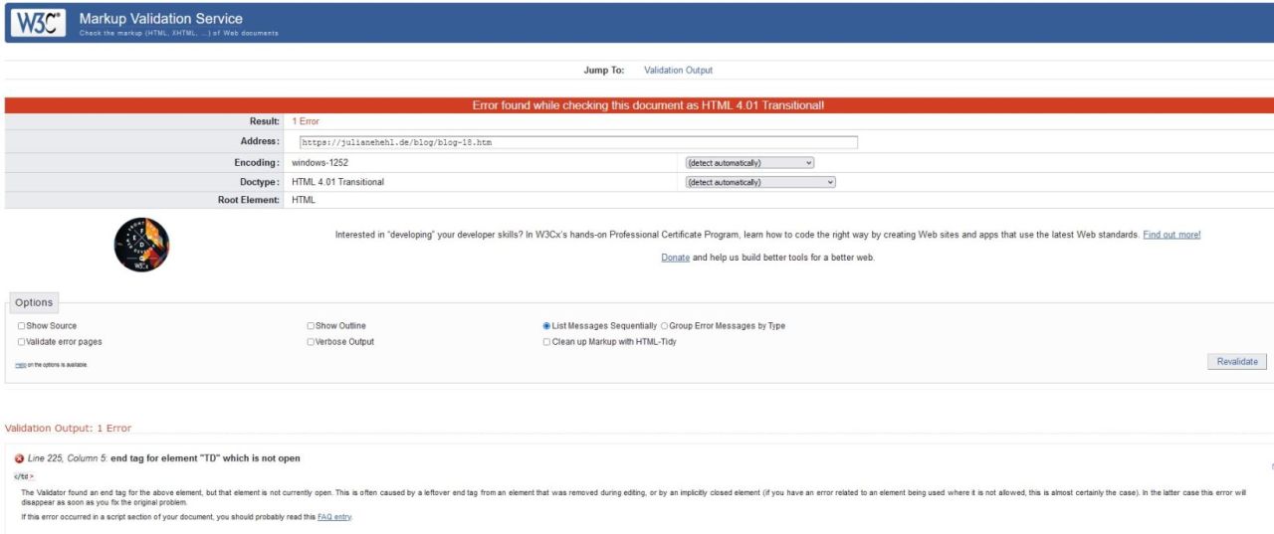Image resolution: width=1274 pixels, height=534 pixels.
Task: Enable the Show Source checkbox
Action: 22,326
